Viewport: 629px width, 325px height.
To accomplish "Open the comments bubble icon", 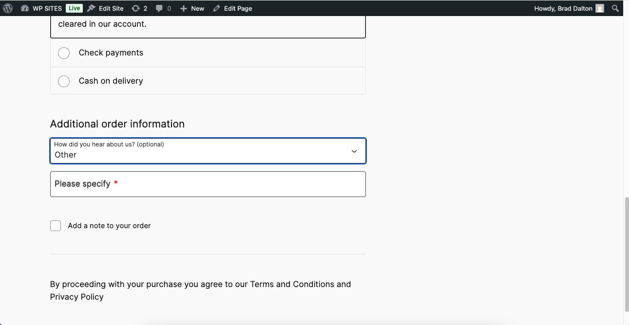I will pos(159,8).
